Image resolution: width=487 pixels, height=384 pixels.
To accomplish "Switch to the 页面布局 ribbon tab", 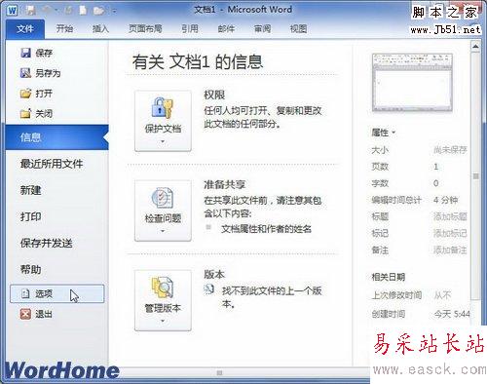I will tap(145, 29).
